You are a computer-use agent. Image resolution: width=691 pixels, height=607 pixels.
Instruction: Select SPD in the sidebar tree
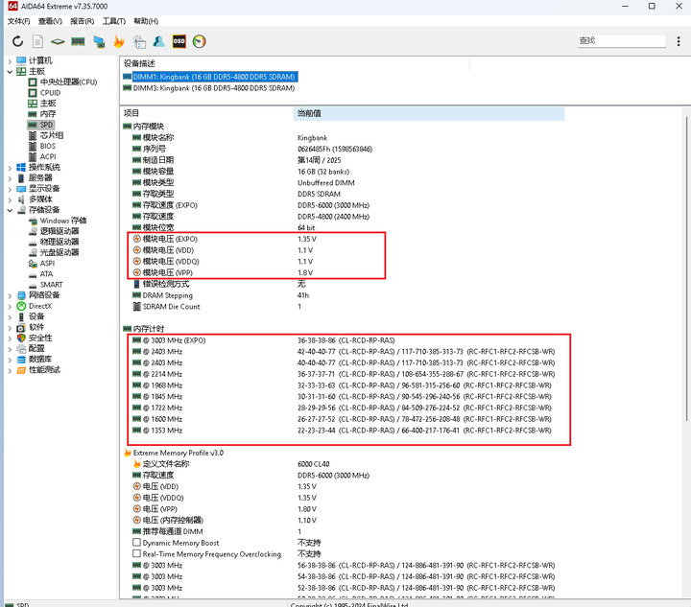[46, 125]
